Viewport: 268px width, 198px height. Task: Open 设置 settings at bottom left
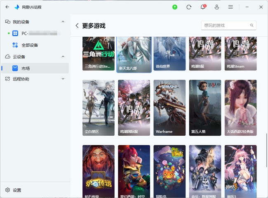[16, 190]
